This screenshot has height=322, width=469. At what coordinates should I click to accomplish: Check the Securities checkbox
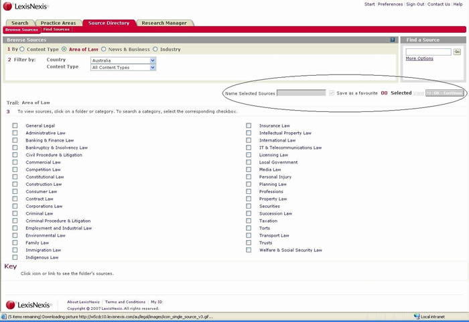coord(249,206)
